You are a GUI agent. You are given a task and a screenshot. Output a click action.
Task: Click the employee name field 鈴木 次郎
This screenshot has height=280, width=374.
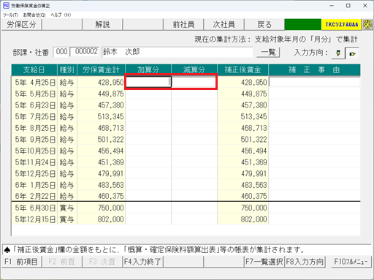tap(178, 52)
